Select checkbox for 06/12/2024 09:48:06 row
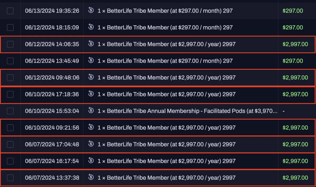 click(10, 77)
